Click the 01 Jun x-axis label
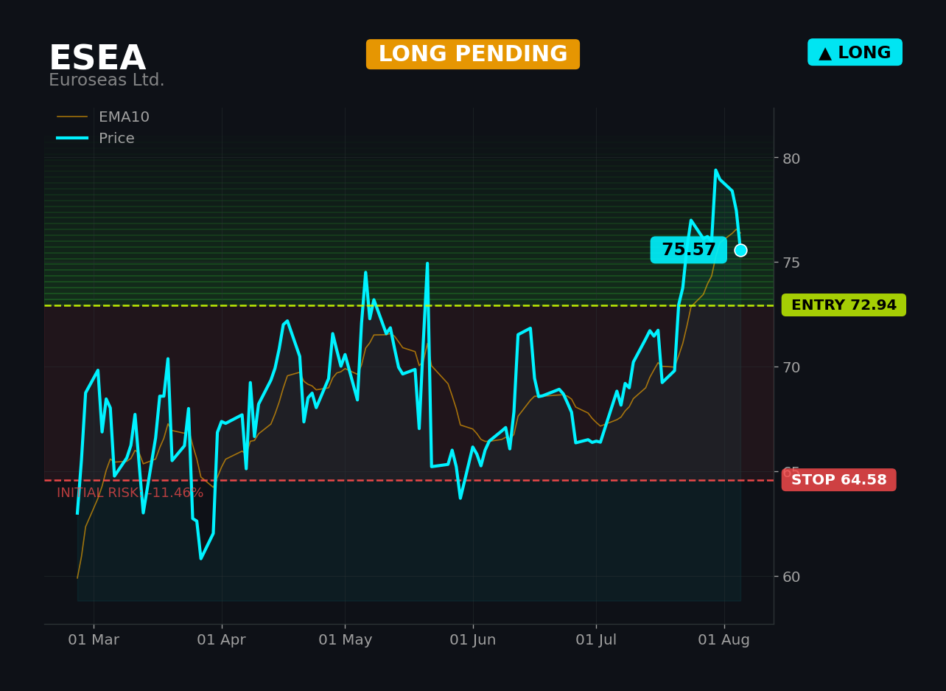Screen dimensions: 946x691 pos(473,640)
